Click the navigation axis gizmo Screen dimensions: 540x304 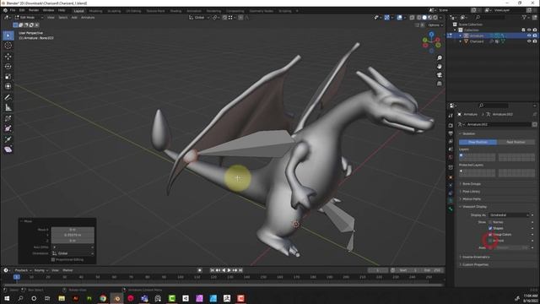tap(431, 42)
